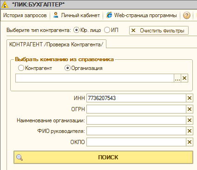Choose Организация radio option
Screen dimensions: 197x170
click(67, 68)
